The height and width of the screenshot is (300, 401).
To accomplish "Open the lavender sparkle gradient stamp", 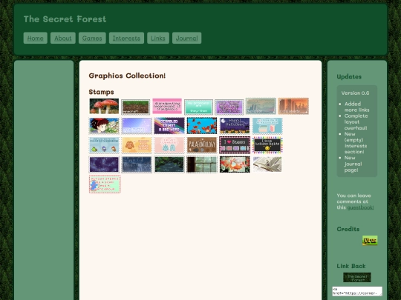I will pos(137,126).
